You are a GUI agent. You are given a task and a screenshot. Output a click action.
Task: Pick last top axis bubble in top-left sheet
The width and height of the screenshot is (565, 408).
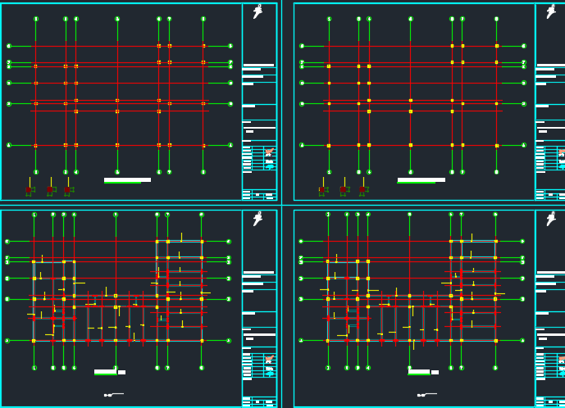tap(203, 19)
